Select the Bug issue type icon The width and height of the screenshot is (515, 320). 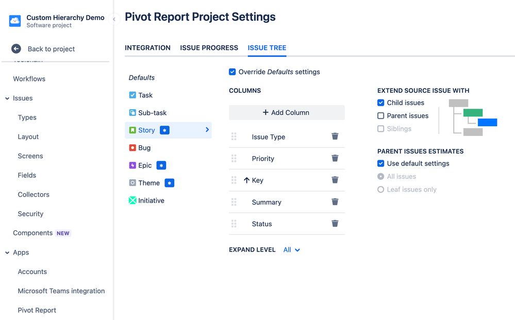click(132, 147)
